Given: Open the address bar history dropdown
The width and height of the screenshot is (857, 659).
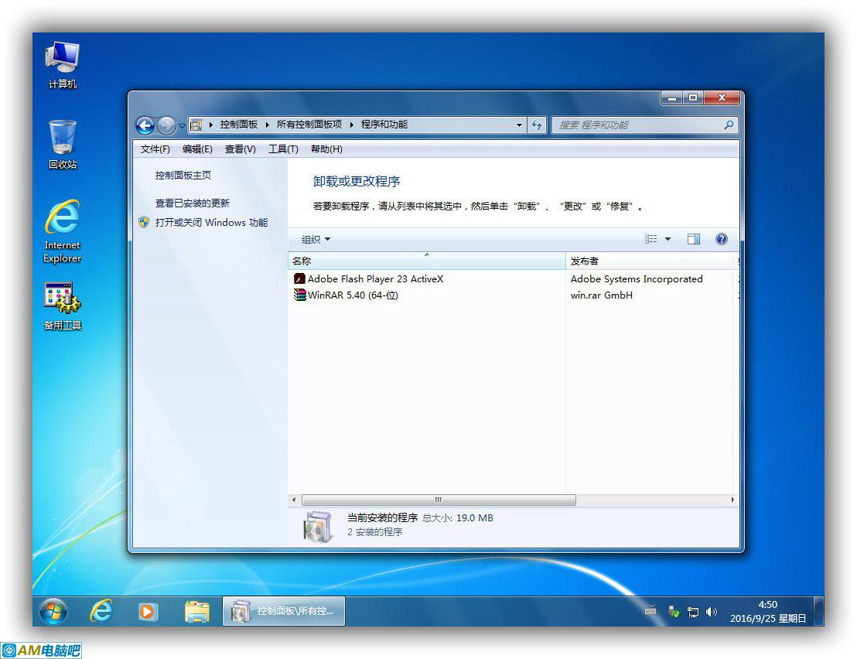Looking at the screenshot, I should pyautogui.click(x=519, y=125).
